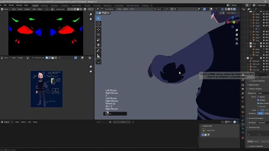Select the Transform tool
Viewport: 269px width, 151px height.
(x=98, y=45)
